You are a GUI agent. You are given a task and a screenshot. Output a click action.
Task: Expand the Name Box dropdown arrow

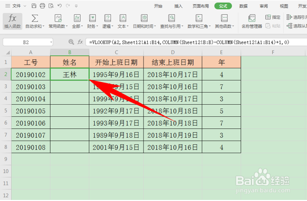(51, 42)
